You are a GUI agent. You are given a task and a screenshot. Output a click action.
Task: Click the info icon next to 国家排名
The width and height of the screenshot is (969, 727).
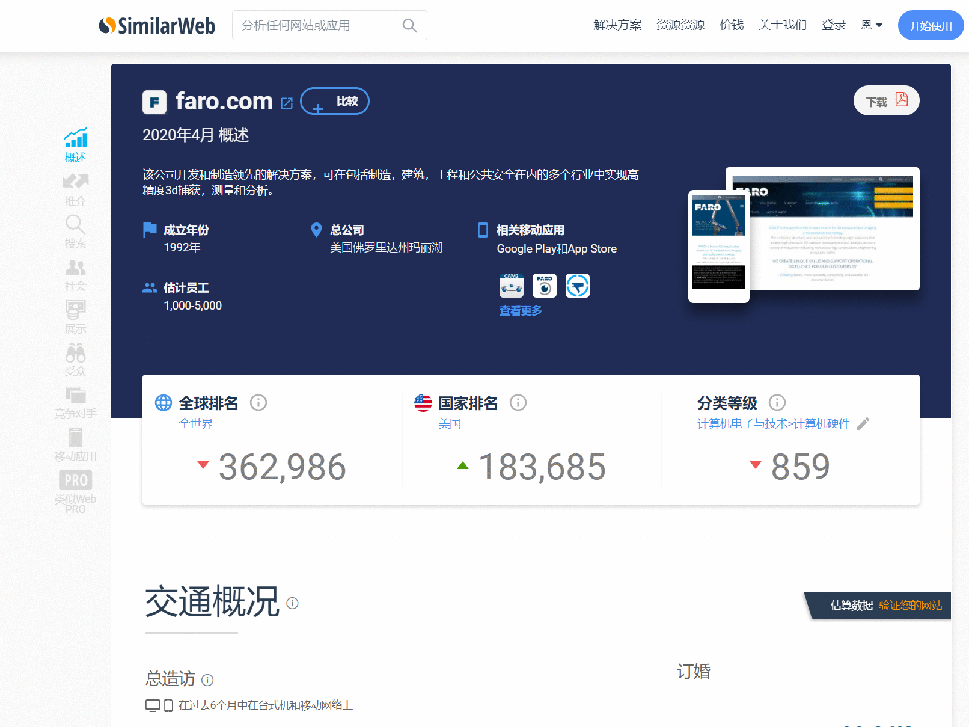(518, 402)
